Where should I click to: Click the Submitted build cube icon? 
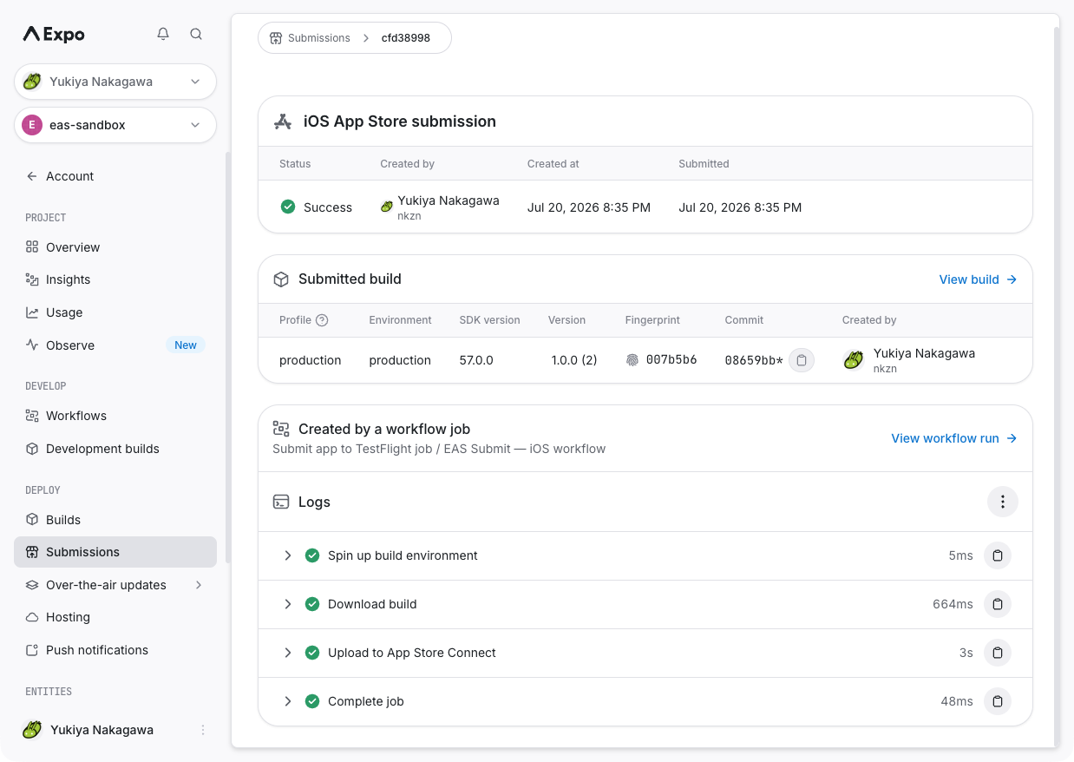281,279
